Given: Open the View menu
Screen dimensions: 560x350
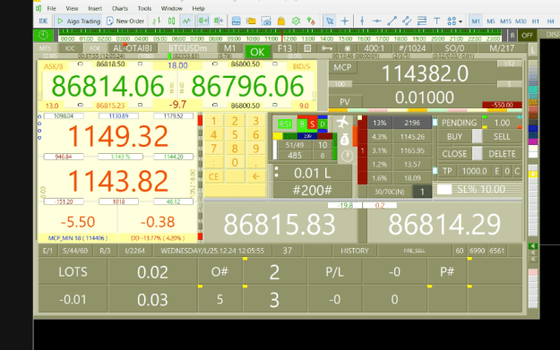Looking at the screenshot, I should (72, 8).
